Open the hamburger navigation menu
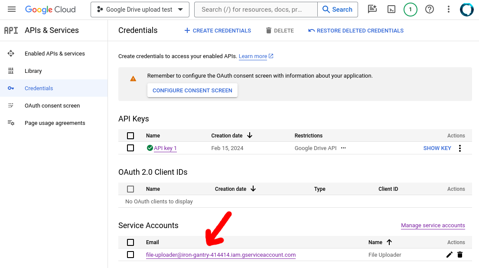 (12, 10)
